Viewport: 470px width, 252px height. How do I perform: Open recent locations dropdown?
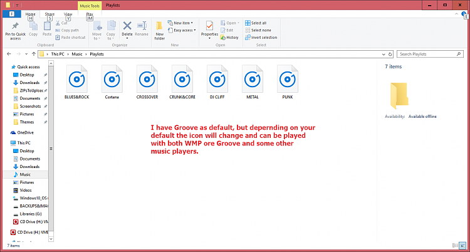[x=26, y=55]
